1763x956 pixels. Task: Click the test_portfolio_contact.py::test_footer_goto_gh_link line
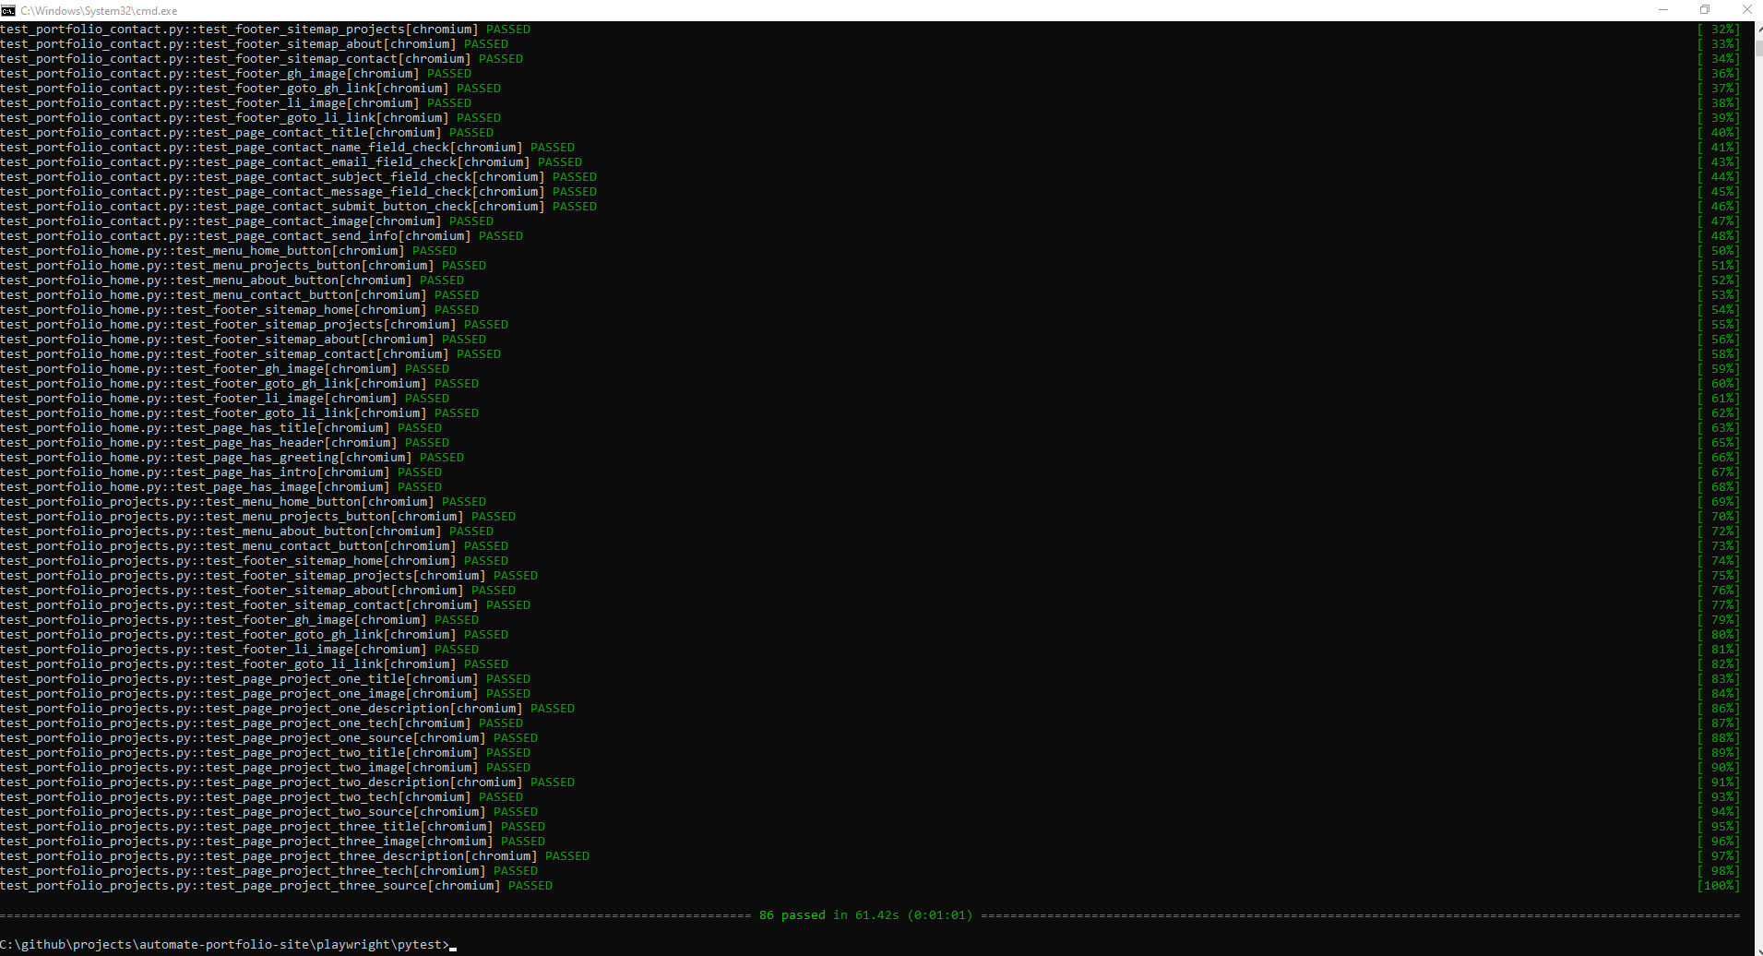pyautogui.click(x=250, y=89)
